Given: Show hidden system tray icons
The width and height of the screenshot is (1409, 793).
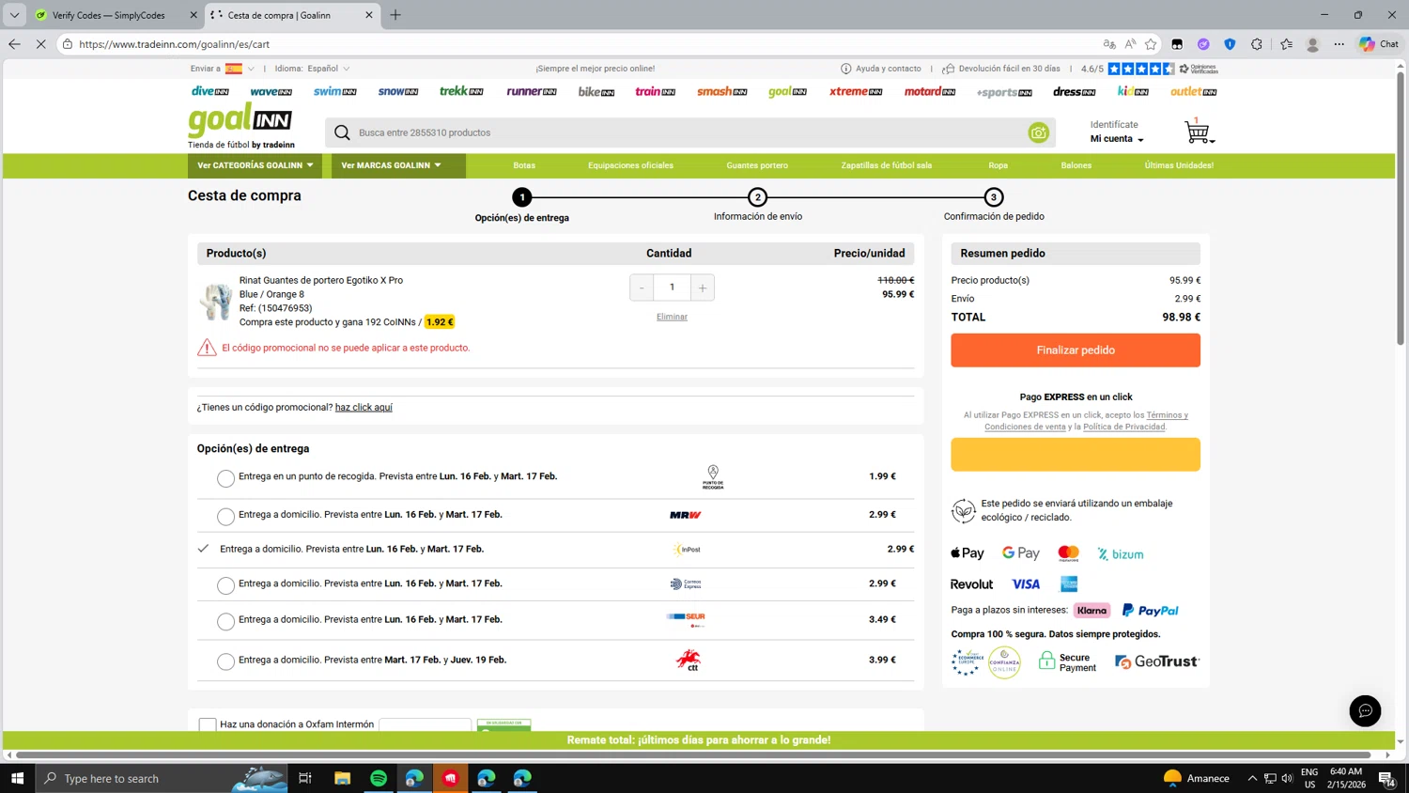Looking at the screenshot, I should (x=1252, y=778).
